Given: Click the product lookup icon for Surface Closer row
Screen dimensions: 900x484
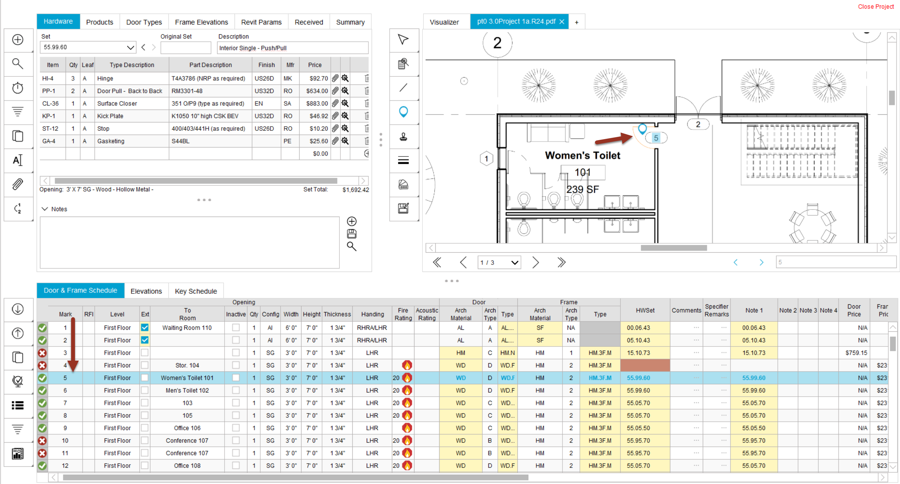Looking at the screenshot, I should click(x=345, y=103).
